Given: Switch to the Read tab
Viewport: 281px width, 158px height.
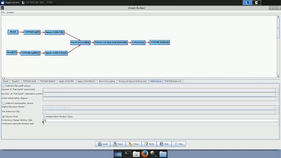Looking at the screenshot, I should tap(6, 81).
